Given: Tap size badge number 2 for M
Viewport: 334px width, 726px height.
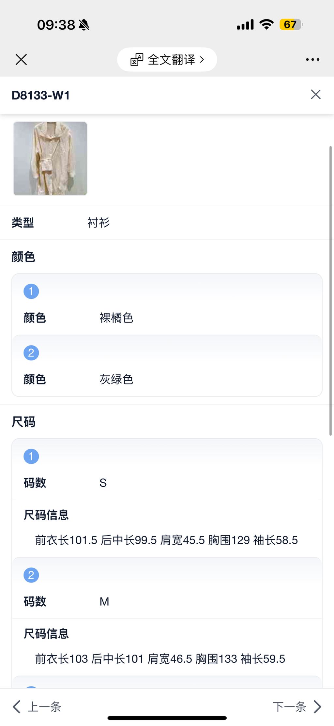Looking at the screenshot, I should pyautogui.click(x=31, y=575).
